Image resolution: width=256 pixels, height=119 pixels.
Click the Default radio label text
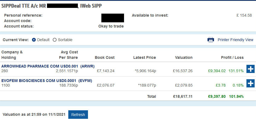pos(43,40)
